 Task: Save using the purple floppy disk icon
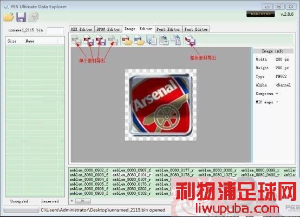pyautogui.click(x=21, y=17)
